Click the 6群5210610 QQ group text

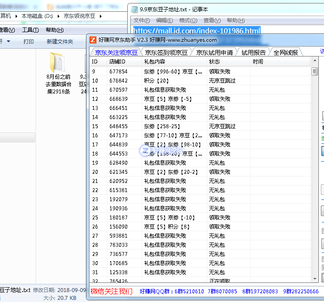click(x=189, y=292)
